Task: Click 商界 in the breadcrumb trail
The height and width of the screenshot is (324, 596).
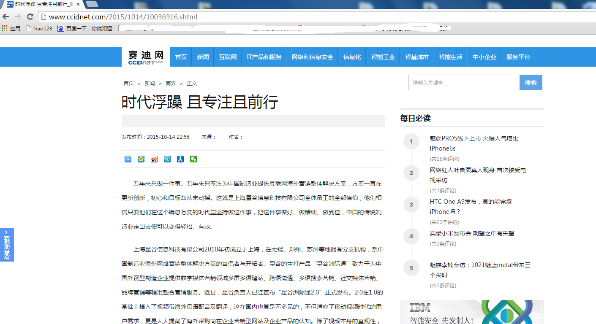Action: click(x=171, y=84)
